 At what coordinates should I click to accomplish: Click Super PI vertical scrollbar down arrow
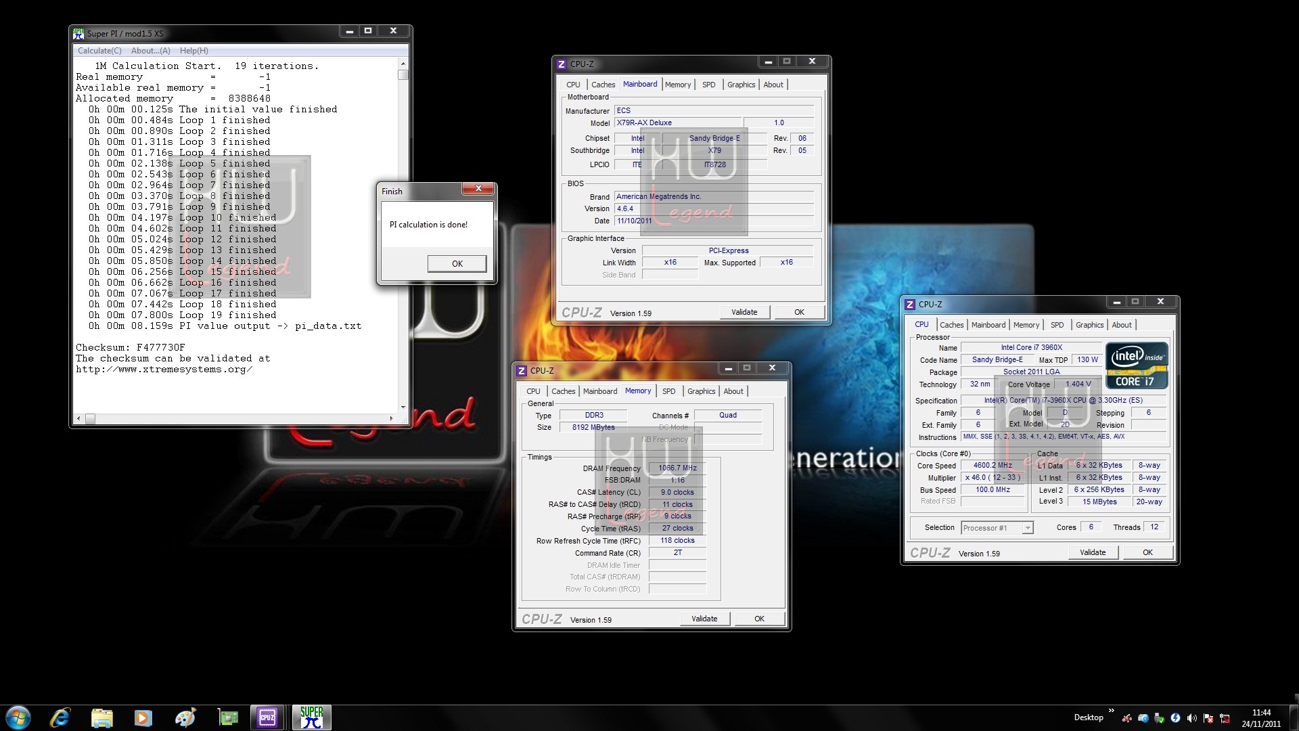pos(403,407)
